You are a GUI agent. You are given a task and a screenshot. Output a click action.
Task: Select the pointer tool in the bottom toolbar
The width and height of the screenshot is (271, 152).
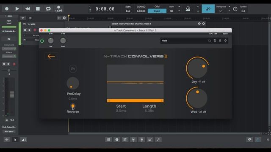15,140
